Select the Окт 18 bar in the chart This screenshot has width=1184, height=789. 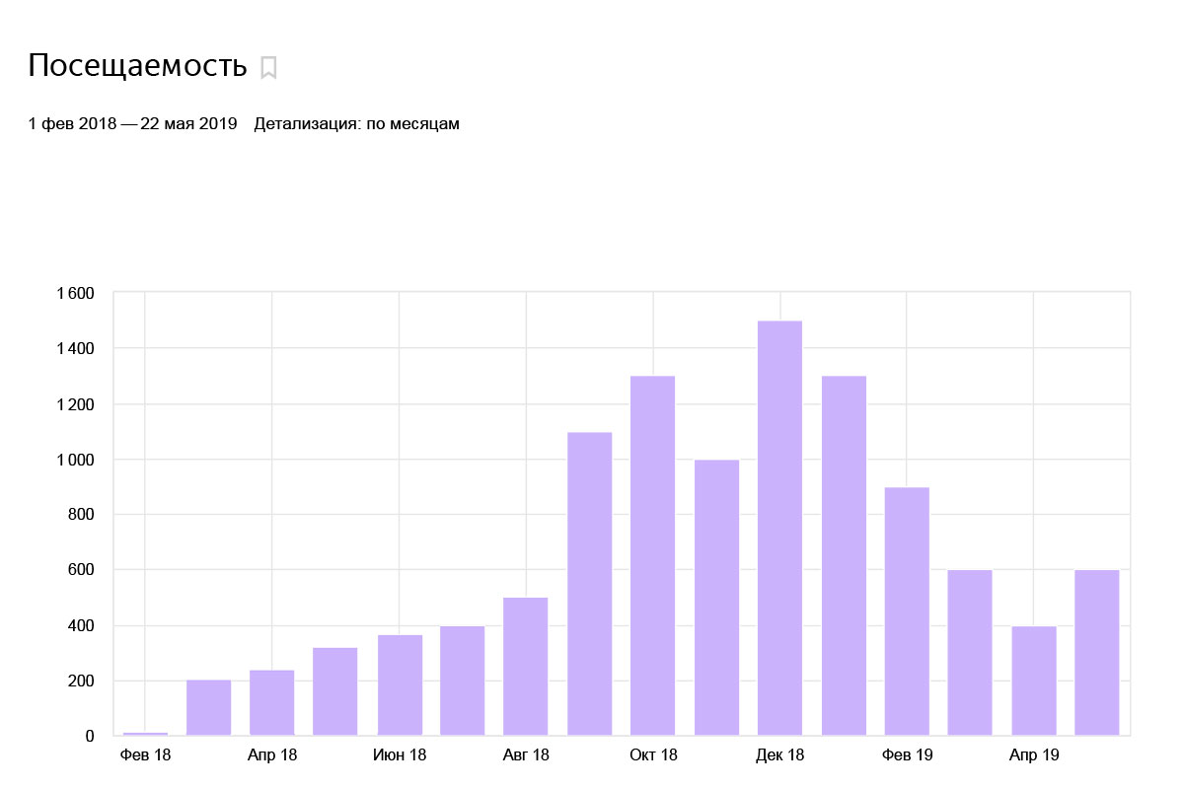pyautogui.click(x=652, y=555)
